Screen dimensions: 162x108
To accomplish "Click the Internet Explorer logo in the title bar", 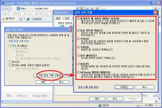I will tap(3, 3).
